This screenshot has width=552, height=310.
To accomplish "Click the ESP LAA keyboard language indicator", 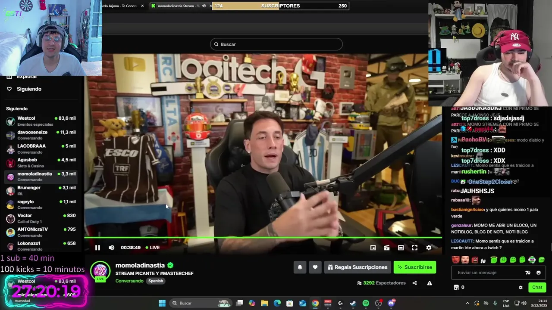I will [x=506, y=303].
